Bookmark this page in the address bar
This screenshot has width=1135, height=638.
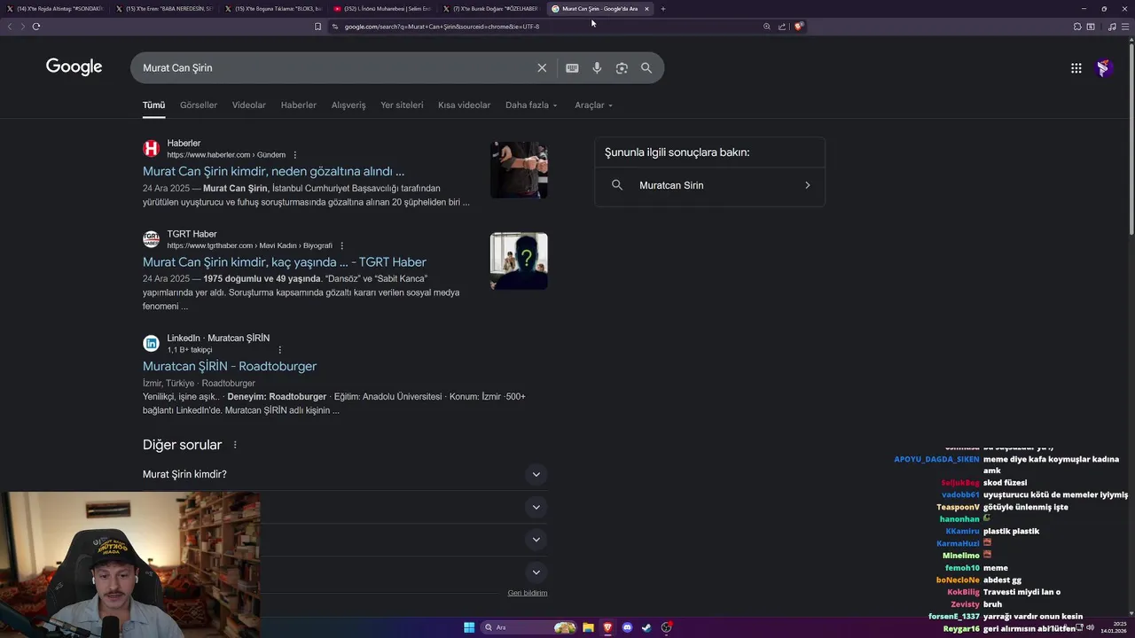point(317,27)
